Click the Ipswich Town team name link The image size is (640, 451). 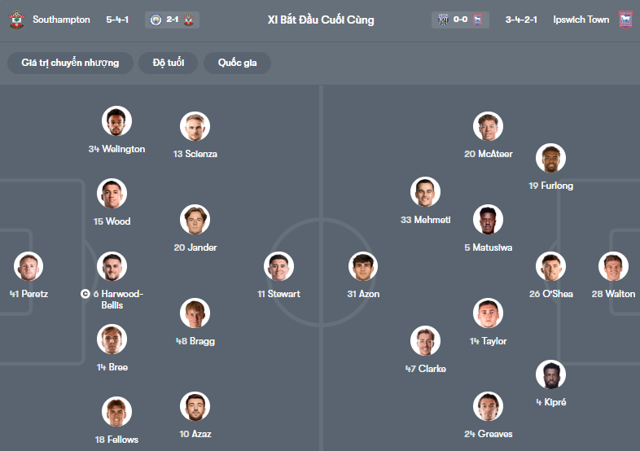click(x=581, y=20)
